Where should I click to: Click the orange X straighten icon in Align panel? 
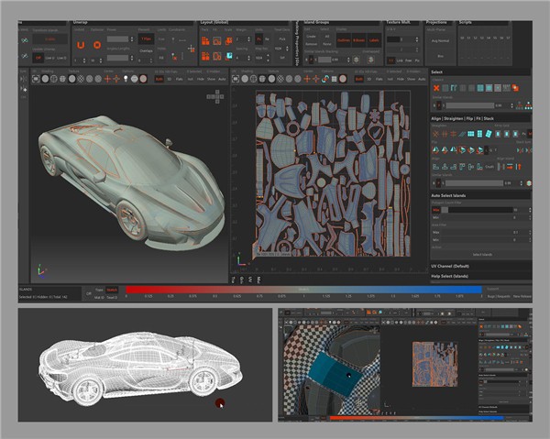pyautogui.click(x=435, y=134)
